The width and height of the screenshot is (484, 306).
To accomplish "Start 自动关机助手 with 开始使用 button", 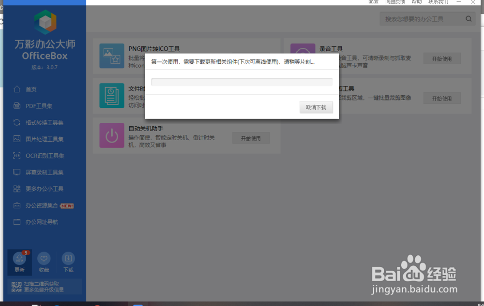I will tap(251, 138).
